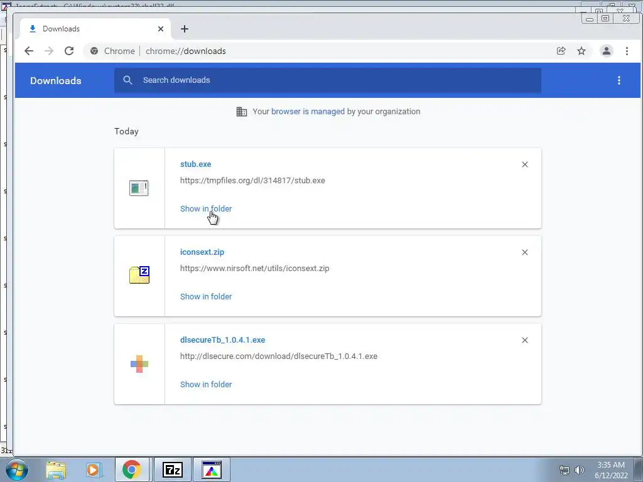Go back using the browser back arrow
The width and height of the screenshot is (643, 482).
coord(29,51)
